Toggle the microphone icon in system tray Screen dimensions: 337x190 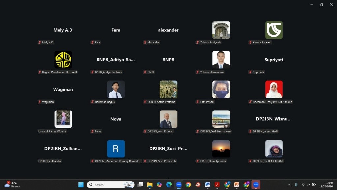point(296,185)
